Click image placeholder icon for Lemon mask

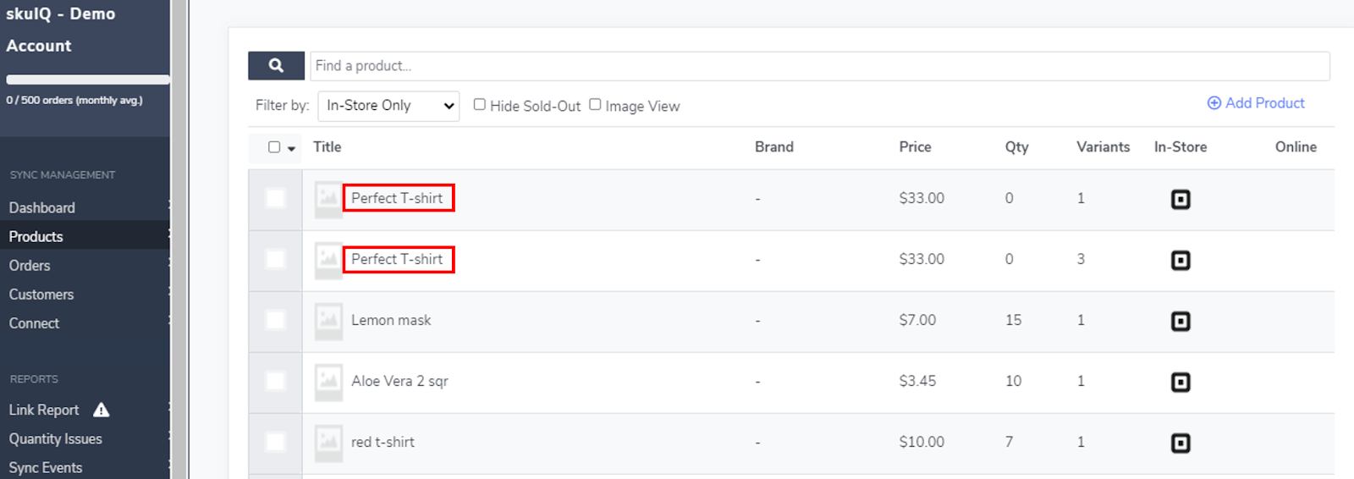(x=328, y=321)
